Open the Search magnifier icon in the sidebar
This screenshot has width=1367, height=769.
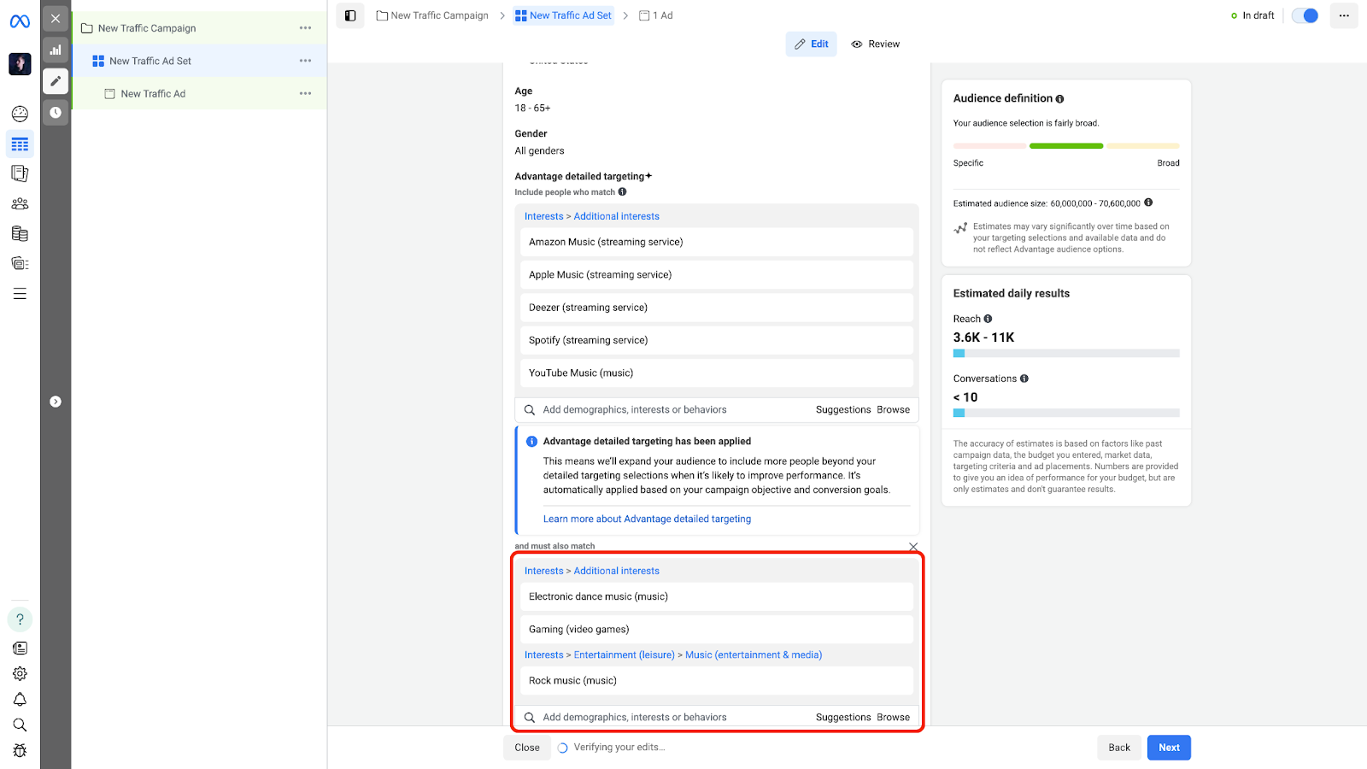point(20,725)
